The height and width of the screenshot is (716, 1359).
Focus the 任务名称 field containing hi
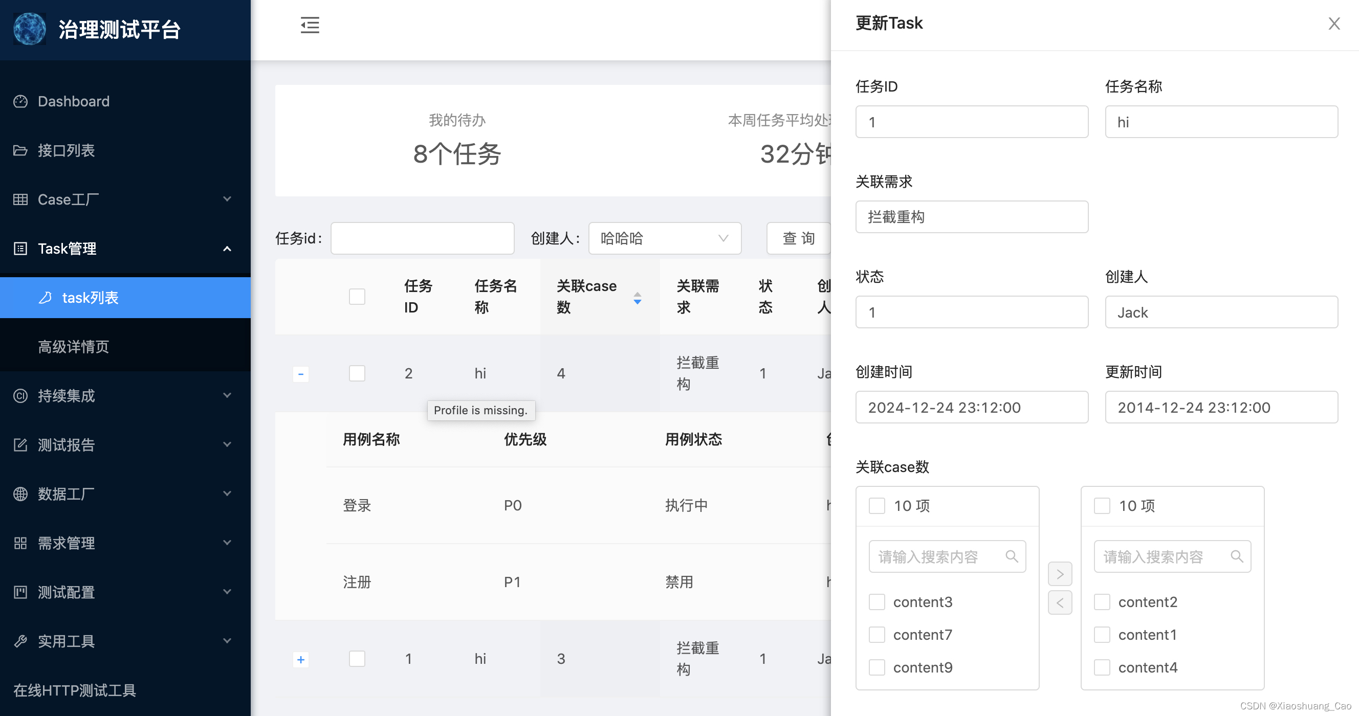tap(1221, 122)
